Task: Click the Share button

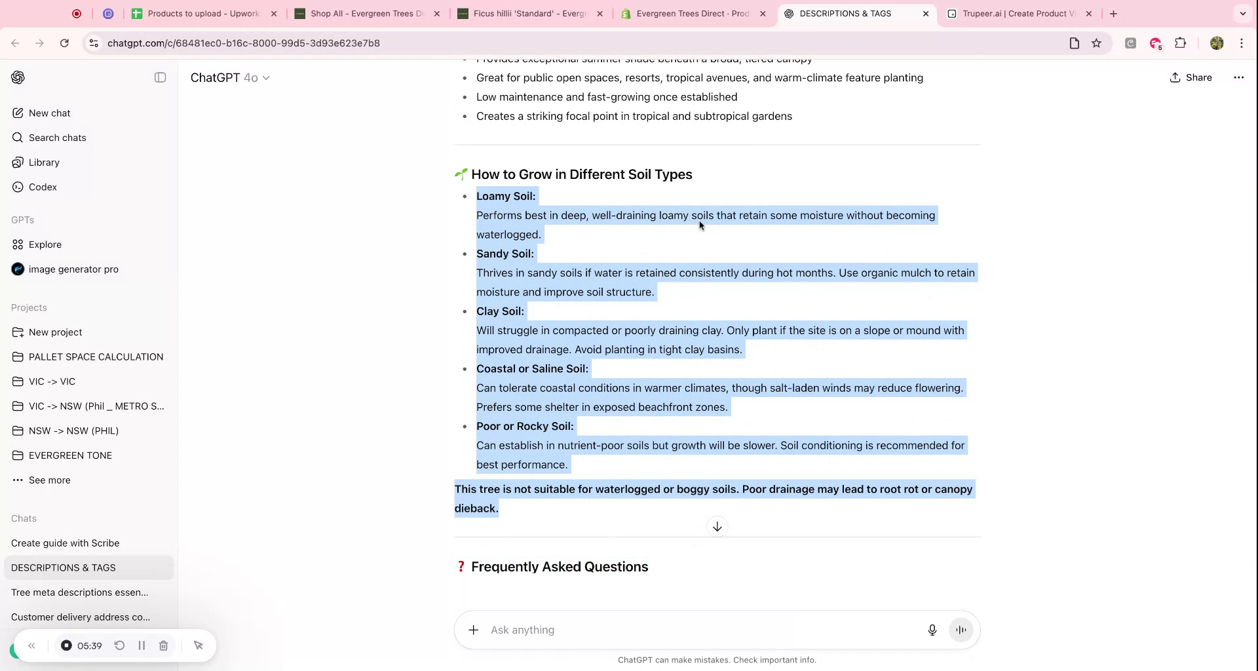Action: click(x=1191, y=77)
